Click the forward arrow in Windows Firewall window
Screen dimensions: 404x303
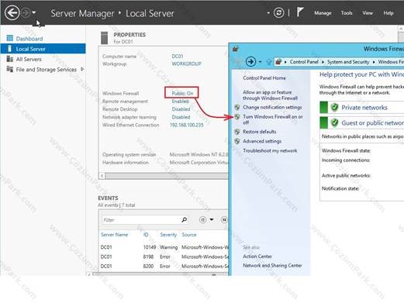click(250, 61)
